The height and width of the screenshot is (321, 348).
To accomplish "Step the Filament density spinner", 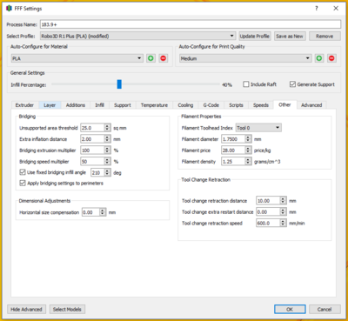I will [248, 162].
